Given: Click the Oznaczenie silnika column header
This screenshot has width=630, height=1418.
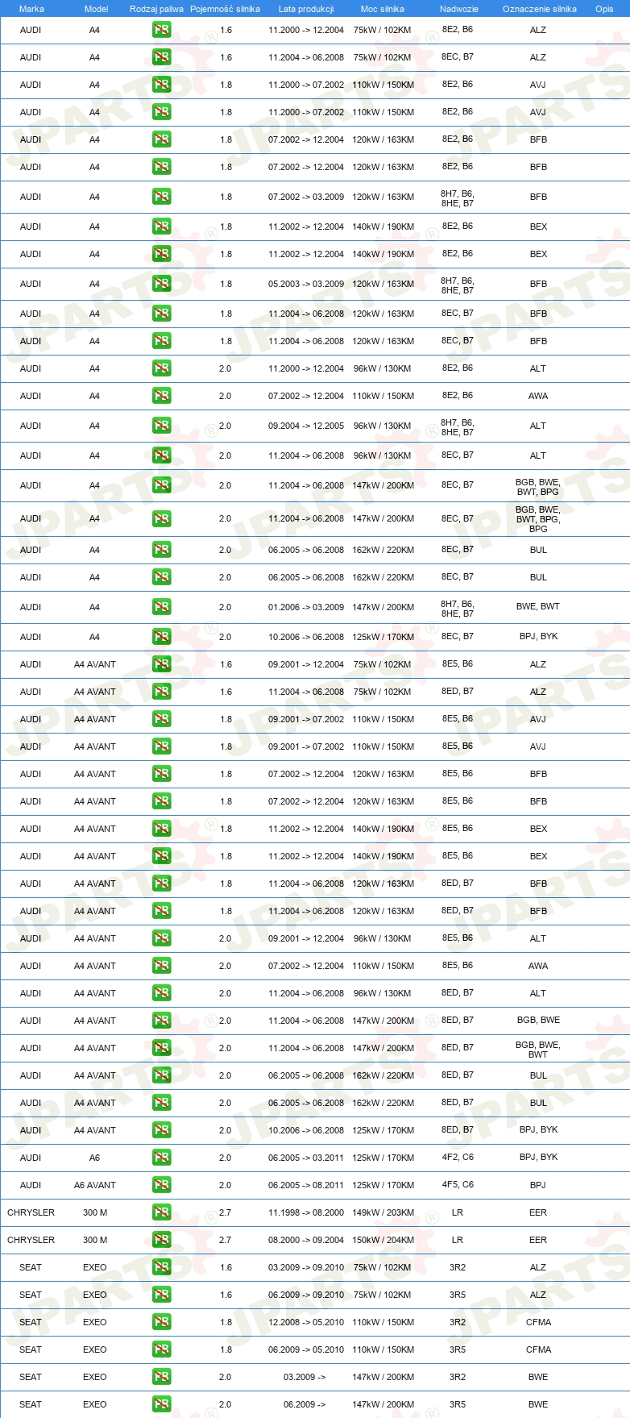Looking at the screenshot, I should [540, 9].
